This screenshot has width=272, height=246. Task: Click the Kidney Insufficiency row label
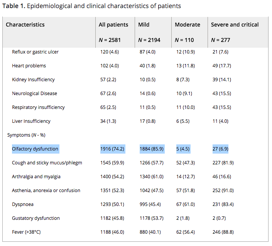pos(33,80)
